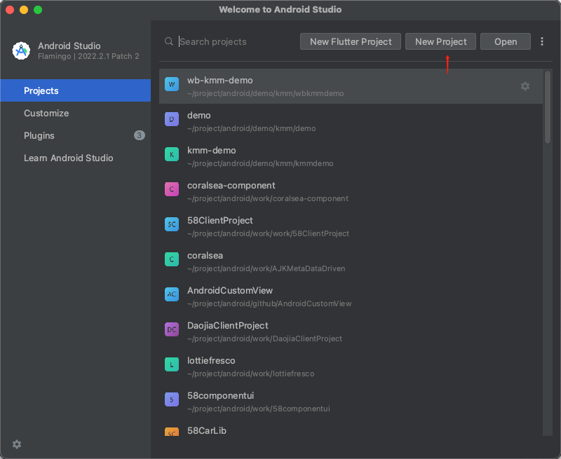Click the L icon of lottiefresco
Screen dimensions: 561x459
click(172, 364)
